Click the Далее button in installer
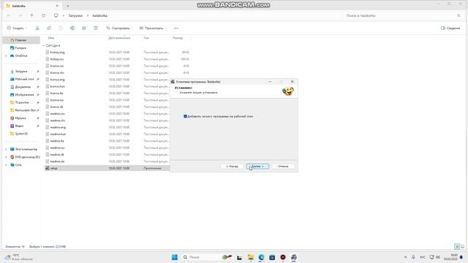 click(x=257, y=166)
